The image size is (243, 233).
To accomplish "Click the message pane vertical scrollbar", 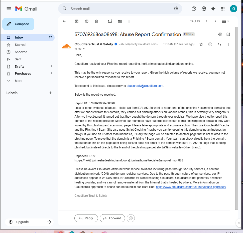I will click(236, 118).
